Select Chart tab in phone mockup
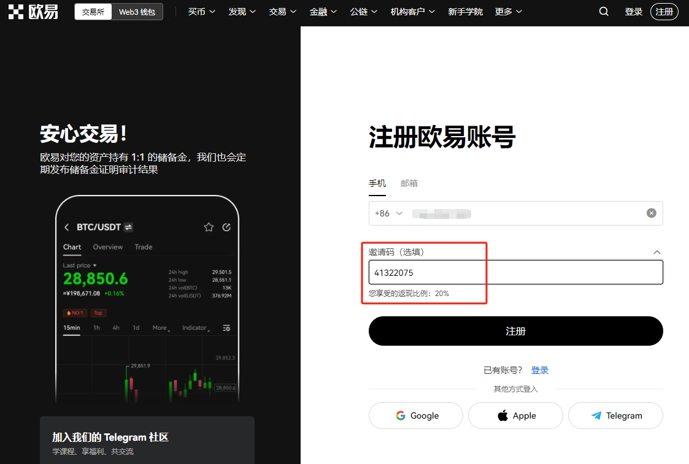 [x=72, y=247]
